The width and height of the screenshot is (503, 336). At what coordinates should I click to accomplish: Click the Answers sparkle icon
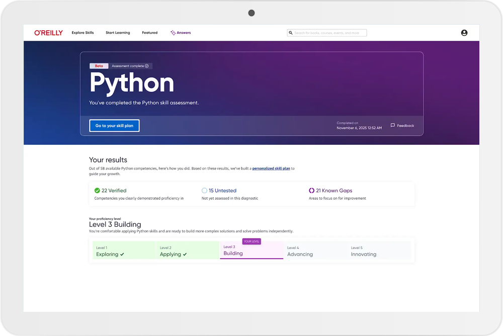173,33
